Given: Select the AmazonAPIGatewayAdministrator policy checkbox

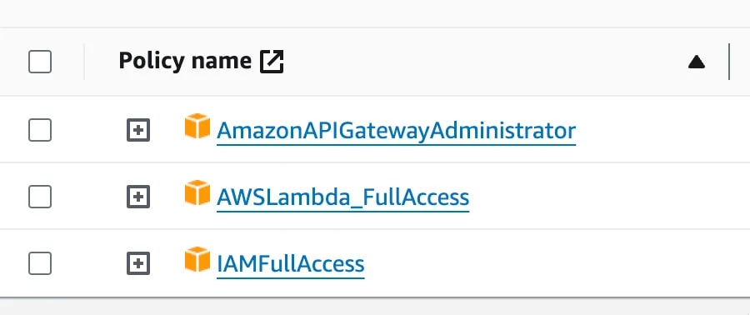Looking at the screenshot, I should (x=40, y=130).
